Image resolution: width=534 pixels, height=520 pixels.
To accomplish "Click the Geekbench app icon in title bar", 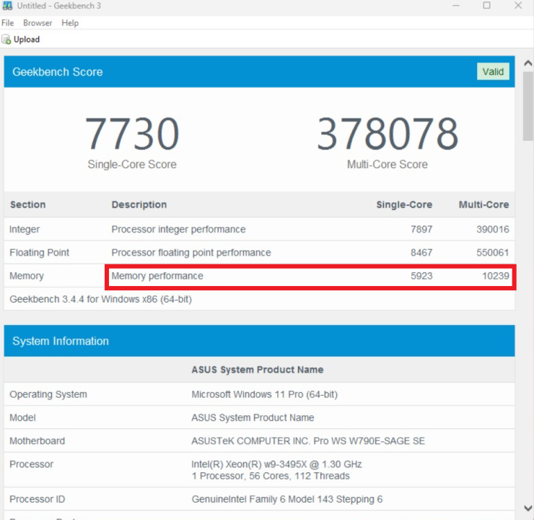I will [8, 6].
